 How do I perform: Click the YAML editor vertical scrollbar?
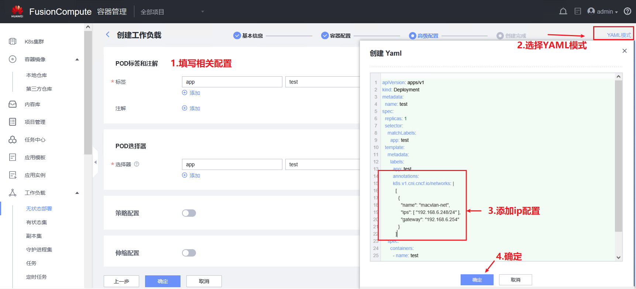click(x=618, y=155)
